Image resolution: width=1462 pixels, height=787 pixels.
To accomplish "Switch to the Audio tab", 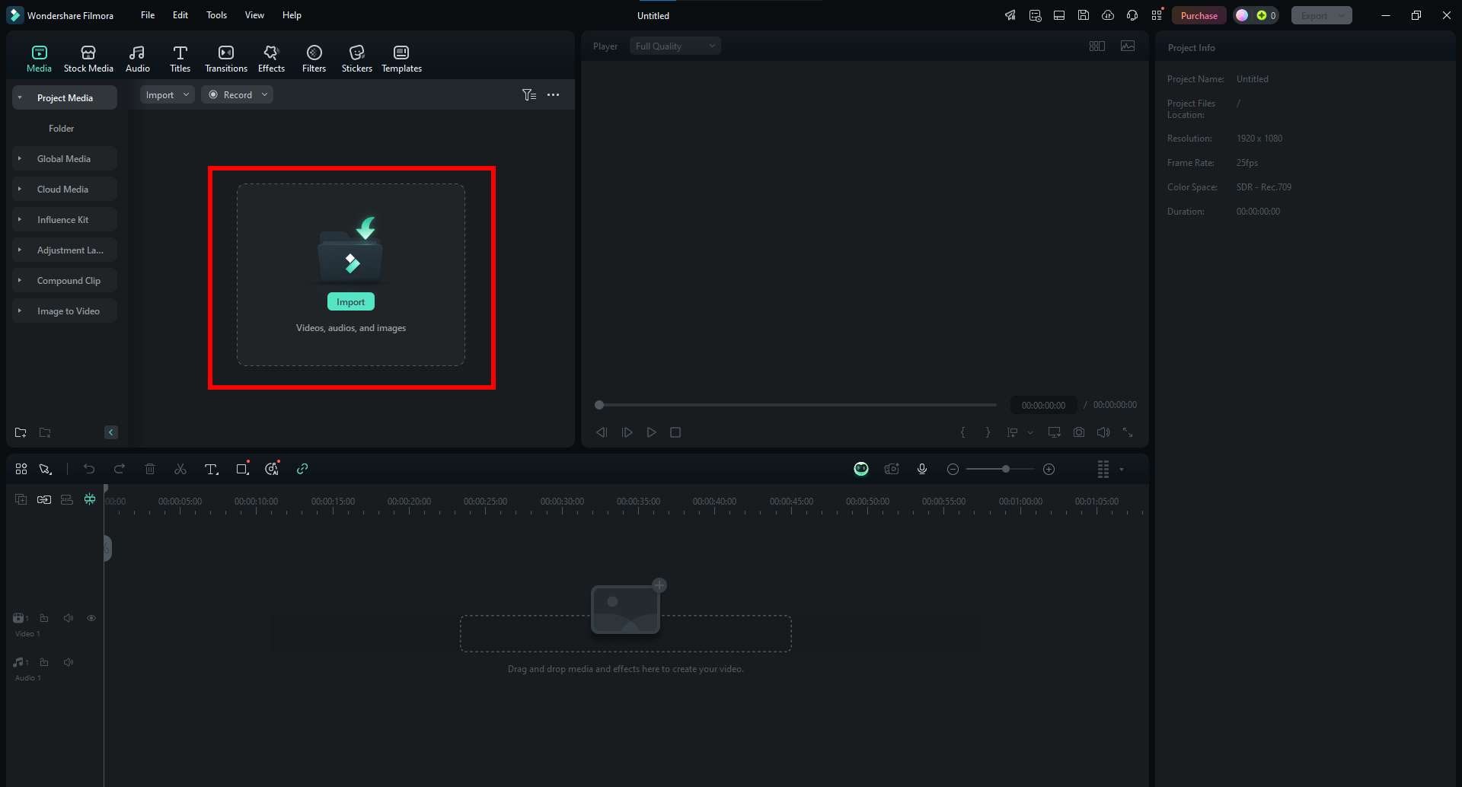I will [x=137, y=59].
